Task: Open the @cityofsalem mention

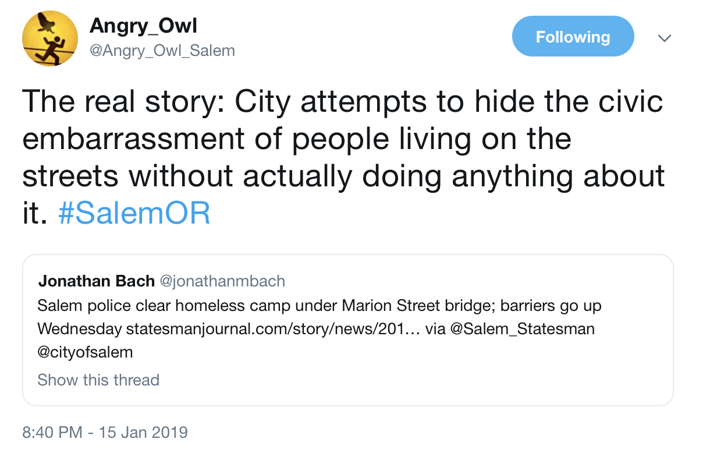Action: (x=85, y=351)
